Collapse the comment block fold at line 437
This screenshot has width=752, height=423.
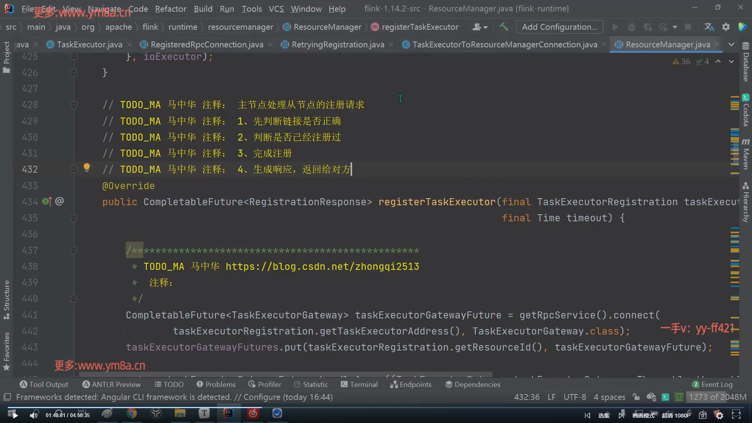pos(74,250)
